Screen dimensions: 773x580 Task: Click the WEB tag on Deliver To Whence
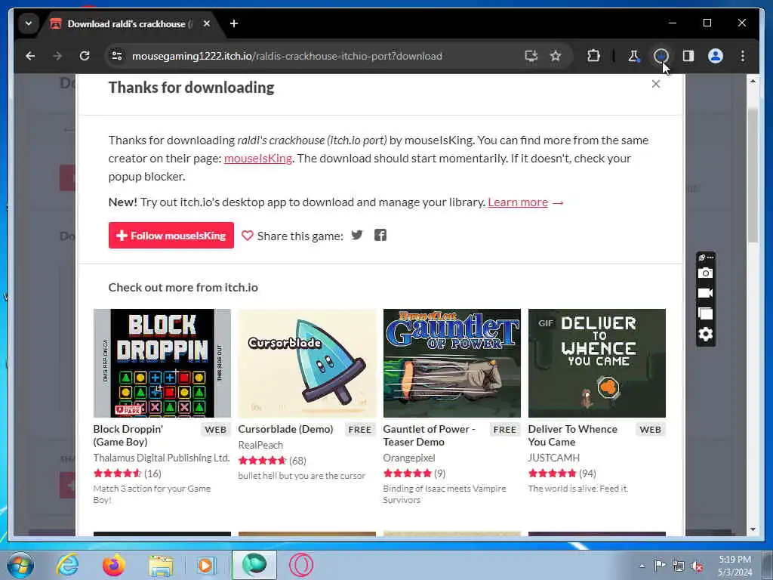click(x=650, y=430)
